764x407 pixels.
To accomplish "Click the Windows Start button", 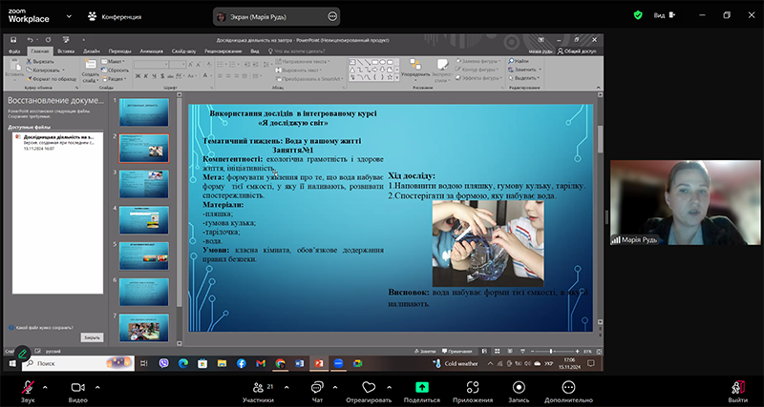I will tap(12, 363).
